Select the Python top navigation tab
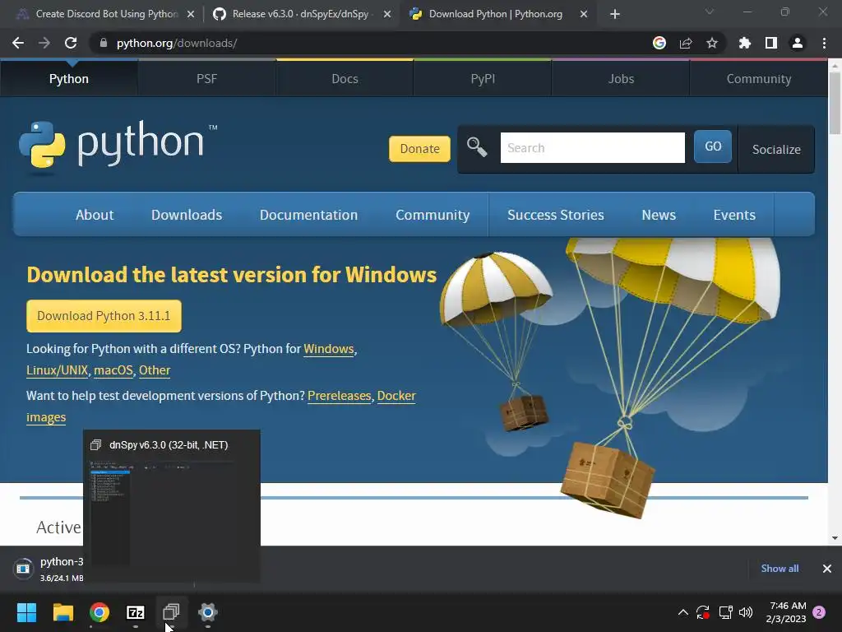Viewport: 842px width, 632px height. click(69, 78)
